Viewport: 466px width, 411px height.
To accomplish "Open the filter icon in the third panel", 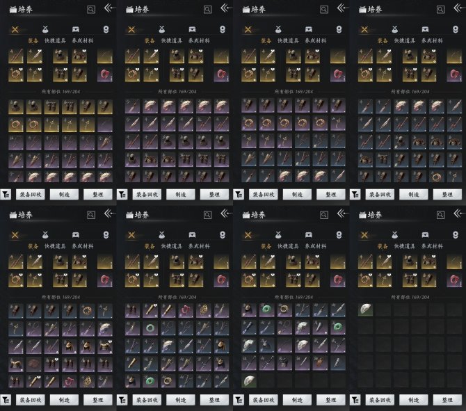I will [x=239, y=195].
